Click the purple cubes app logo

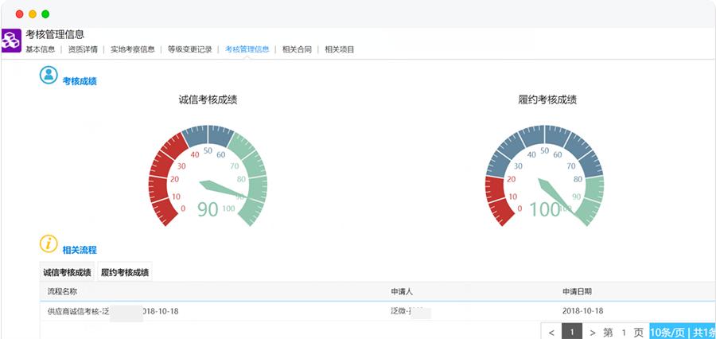coord(11,41)
